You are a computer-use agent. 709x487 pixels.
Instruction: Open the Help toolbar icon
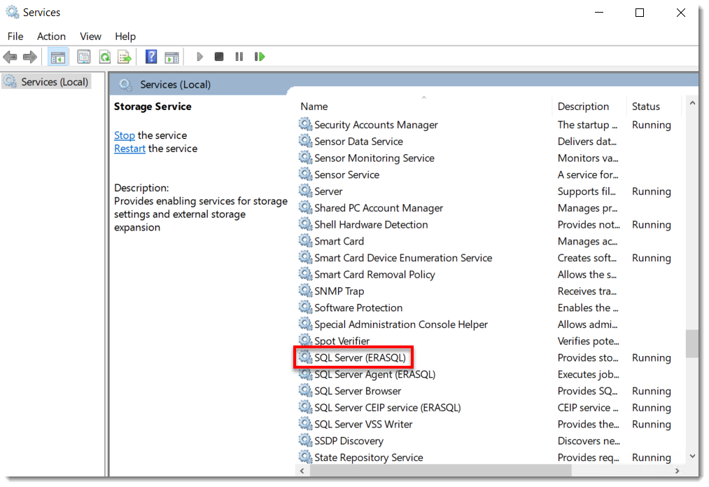pos(151,57)
